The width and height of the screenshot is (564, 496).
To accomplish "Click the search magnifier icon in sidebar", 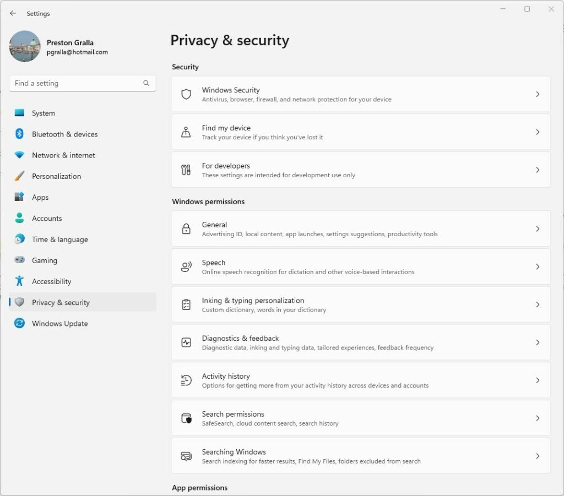I will click(146, 84).
